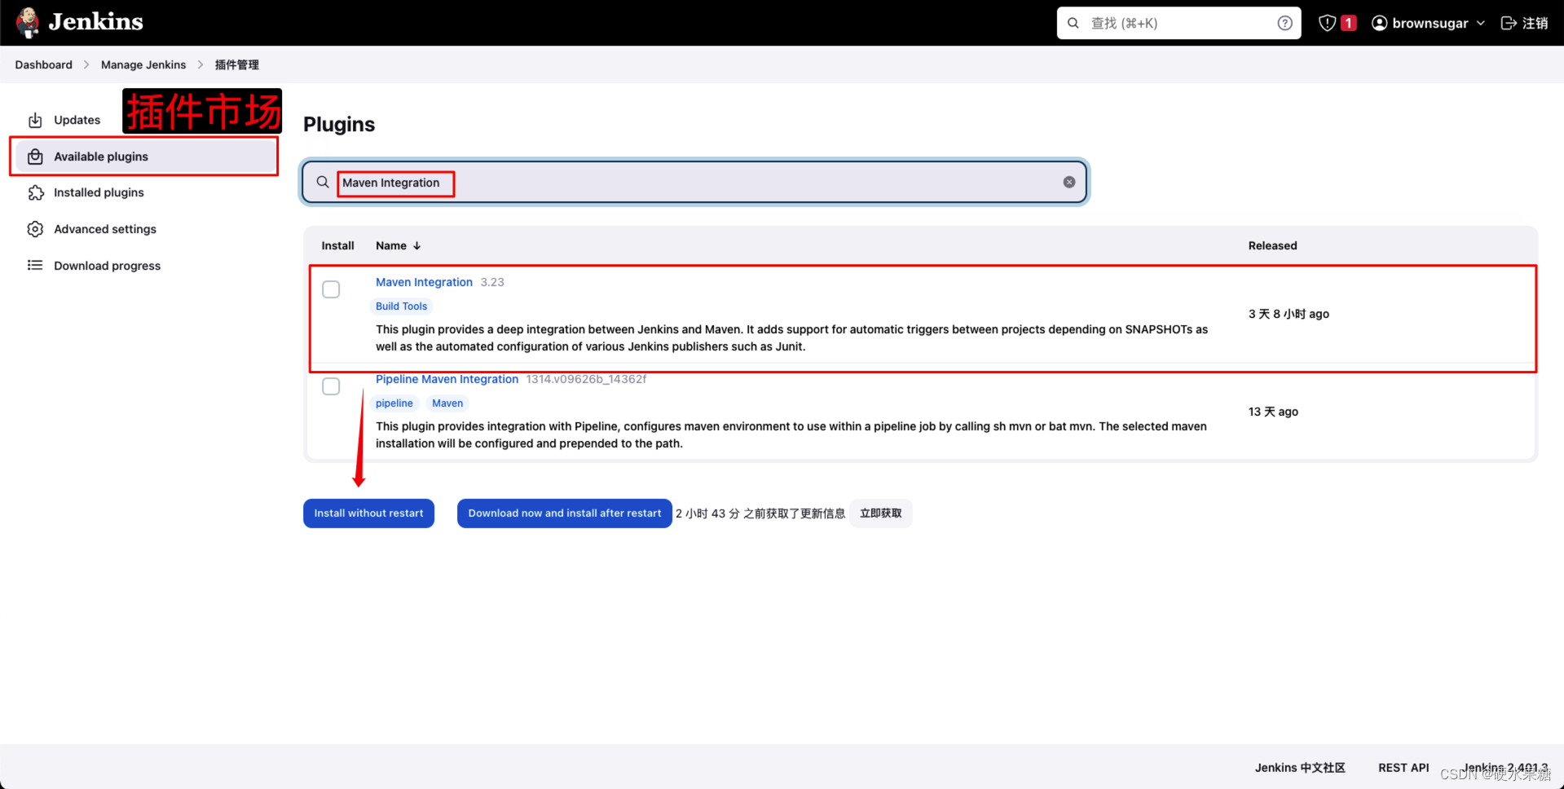Expand the Manage Jenkins breadcrumb chevron

tap(200, 64)
